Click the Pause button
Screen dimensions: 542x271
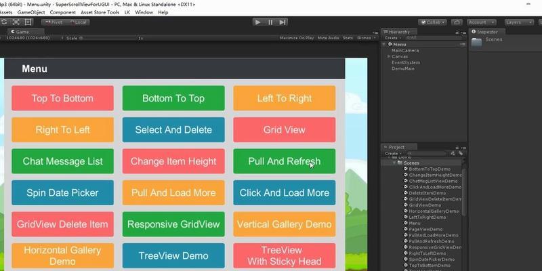(270, 22)
